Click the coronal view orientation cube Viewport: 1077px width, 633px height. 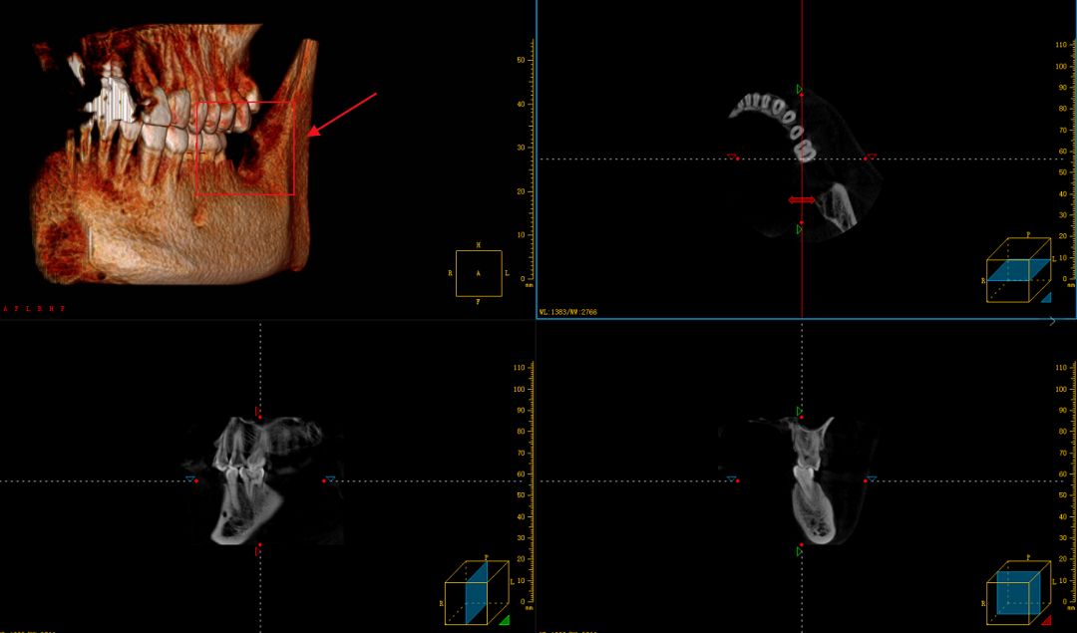pyautogui.click(x=1019, y=592)
